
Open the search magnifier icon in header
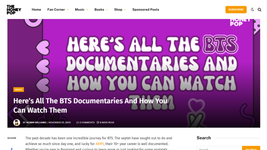(259, 10)
